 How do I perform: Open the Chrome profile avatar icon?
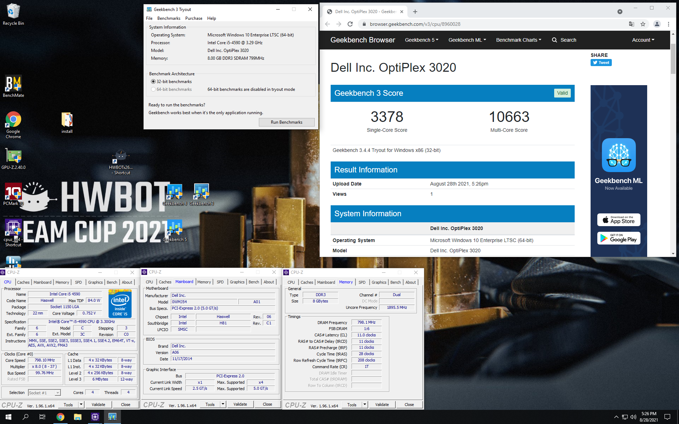click(657, 24)
